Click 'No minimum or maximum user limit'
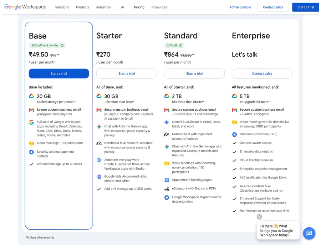321x245 pixels. pyautogui.click(x=264, y=211)
